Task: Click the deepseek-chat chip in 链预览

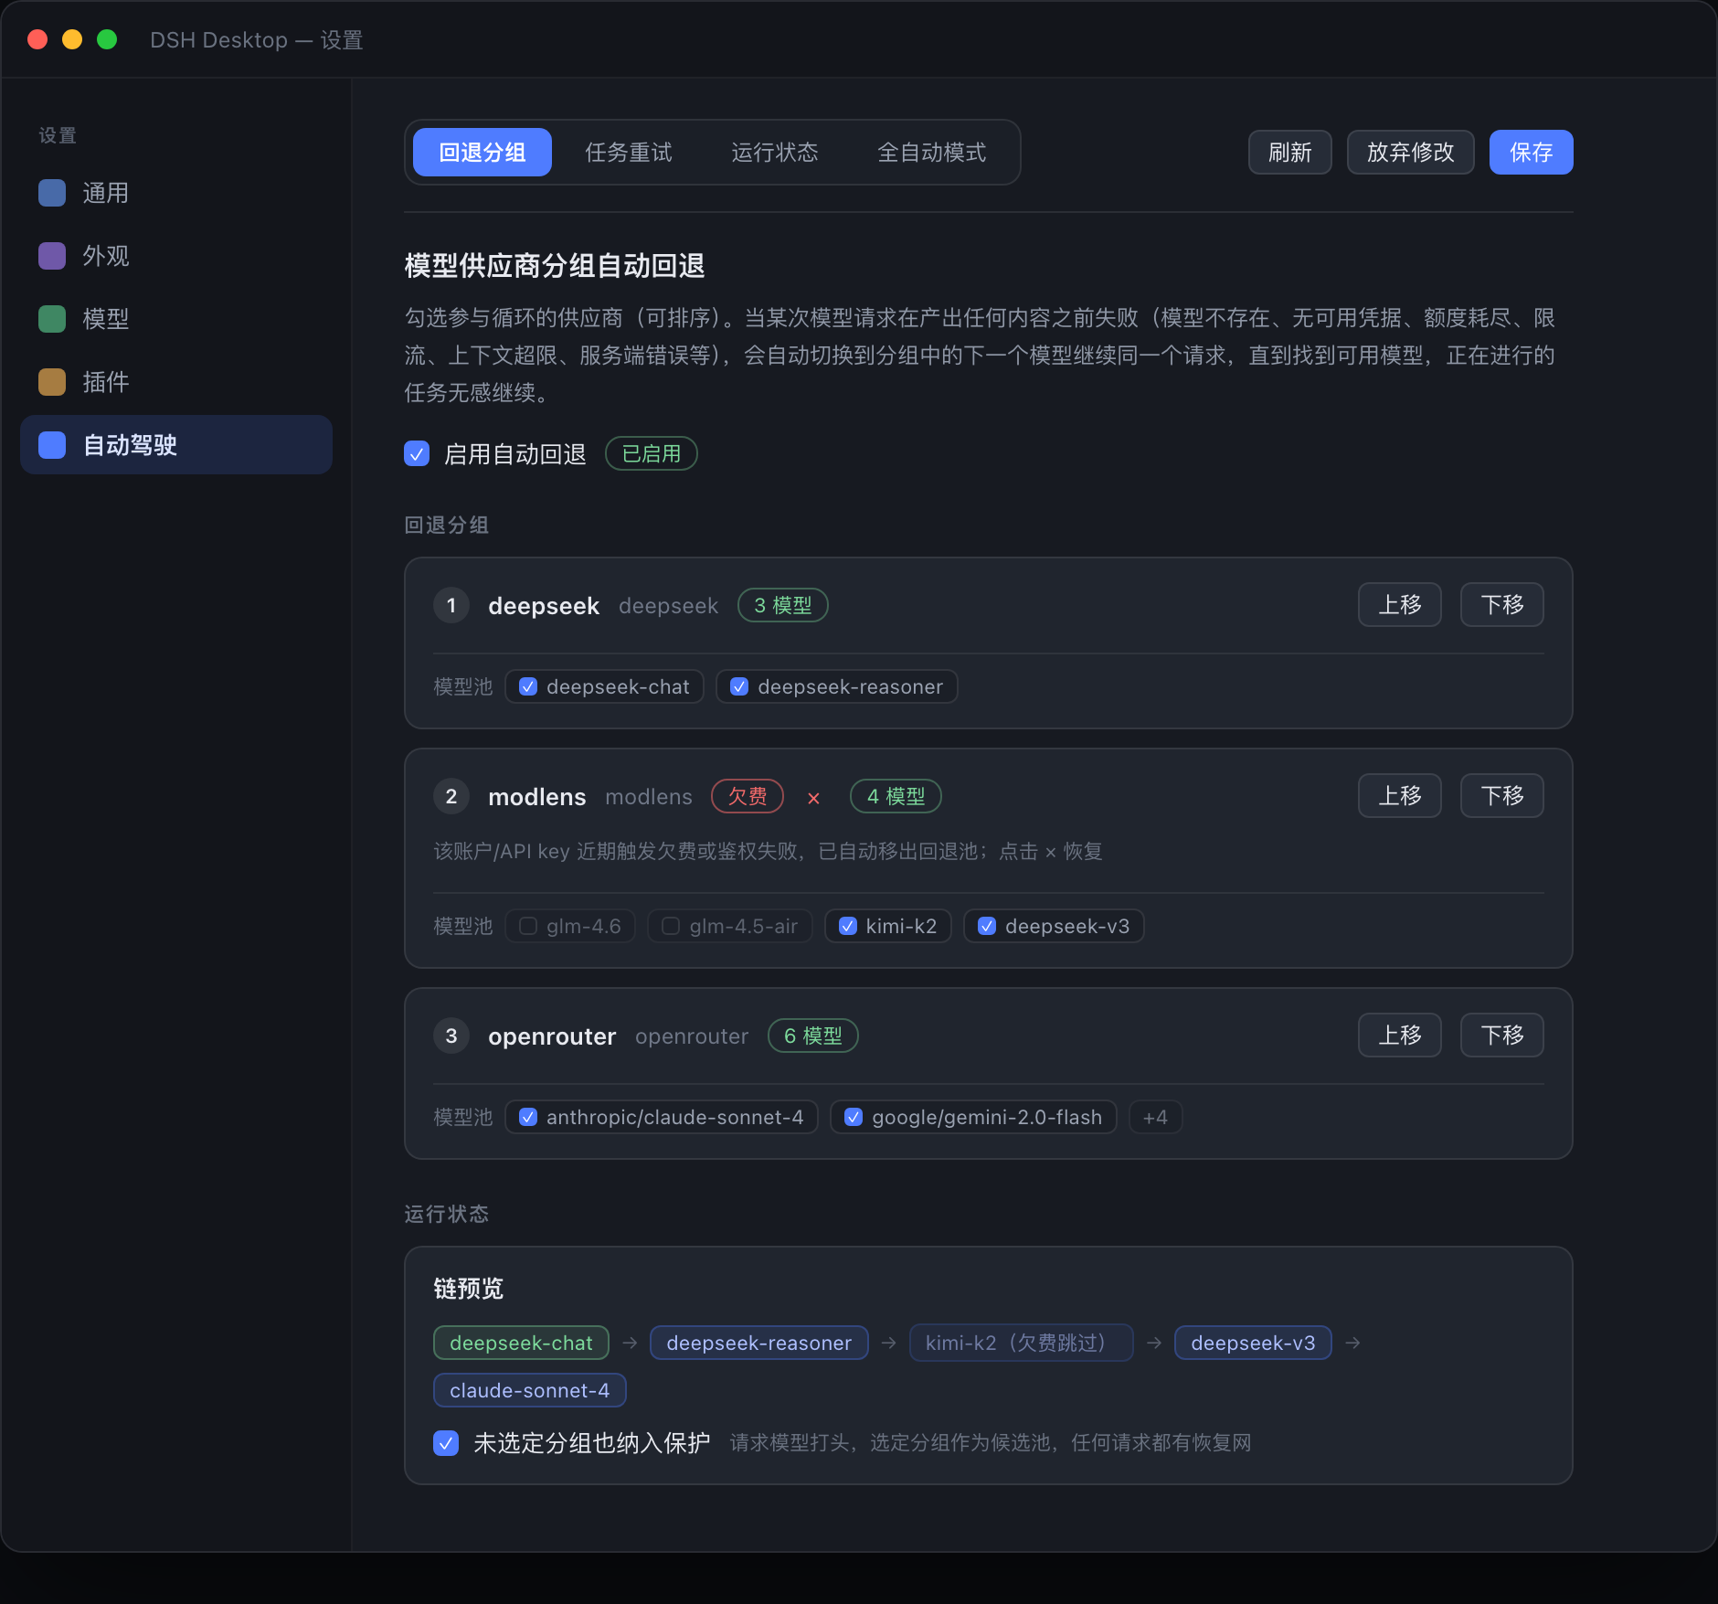Action: (521, 1343)
